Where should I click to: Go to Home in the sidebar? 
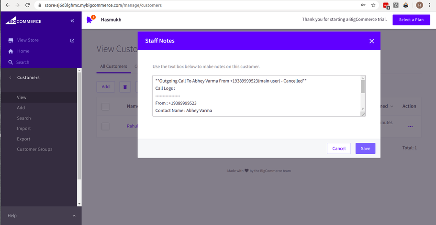(23, 51)
